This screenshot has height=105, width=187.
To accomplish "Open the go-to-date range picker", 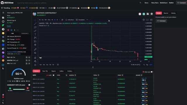I will [x=58, y=65].
